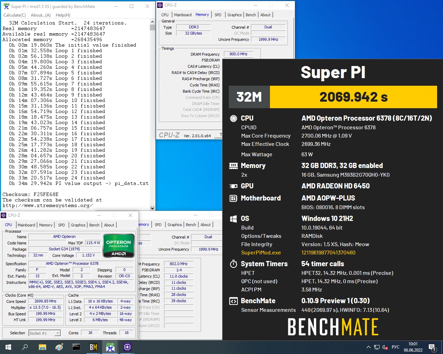The height and width of the screenshot is (354, 443).
Task: Select CPU tab in bottom-left CPU-Z window
Action: [9, 225]
